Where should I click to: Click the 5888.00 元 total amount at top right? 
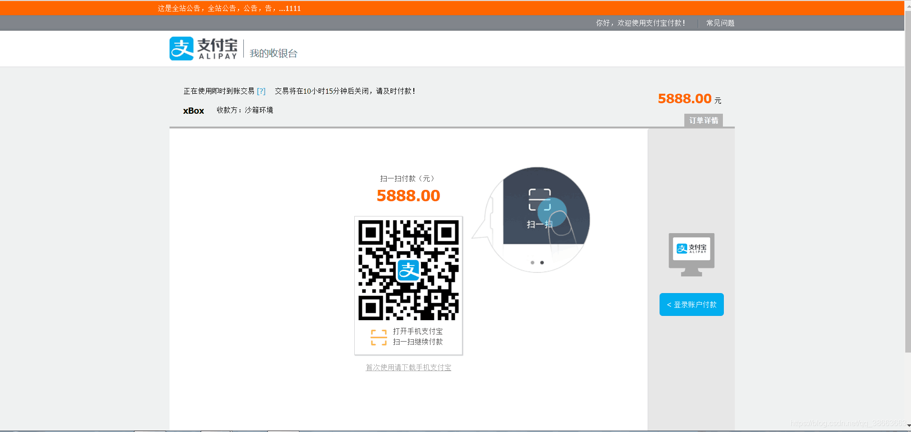tap(690, 99)
